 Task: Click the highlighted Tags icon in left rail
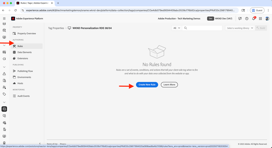pyautogui.click(x=4, y=109)
